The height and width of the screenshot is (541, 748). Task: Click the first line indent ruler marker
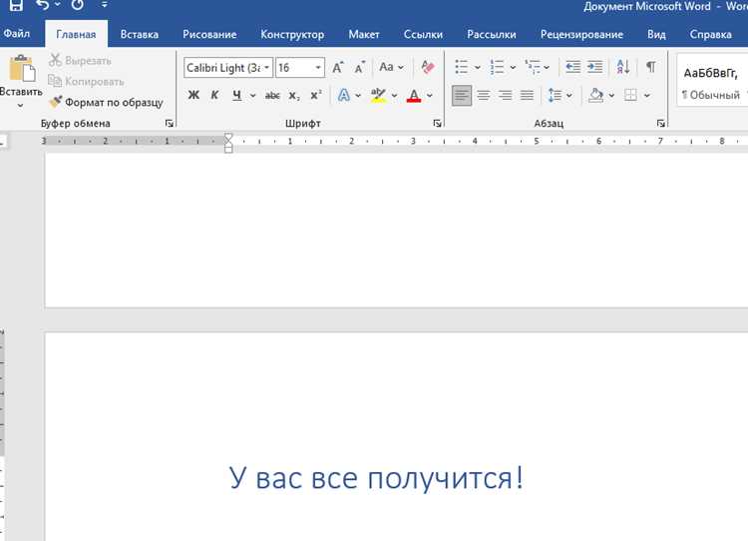coord(228,137)
